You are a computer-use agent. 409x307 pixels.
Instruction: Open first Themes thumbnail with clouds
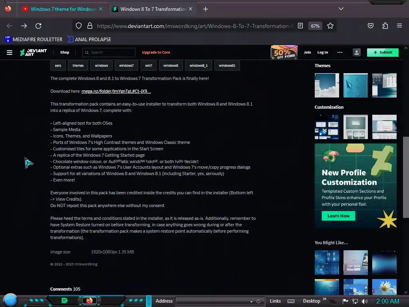point(327,86)
